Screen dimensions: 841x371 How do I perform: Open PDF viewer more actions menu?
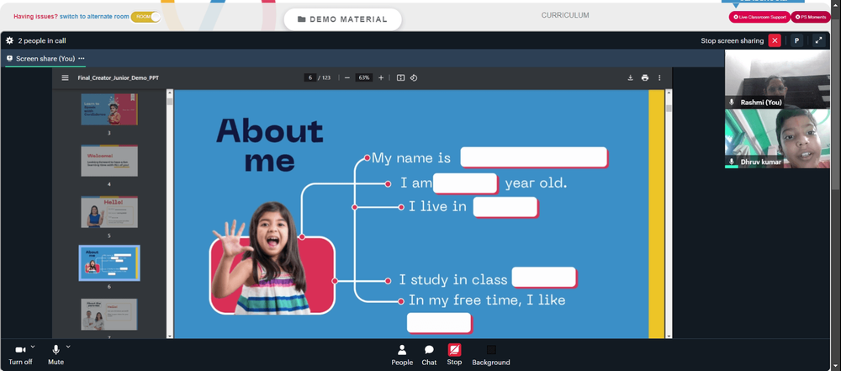pos(659,78)
